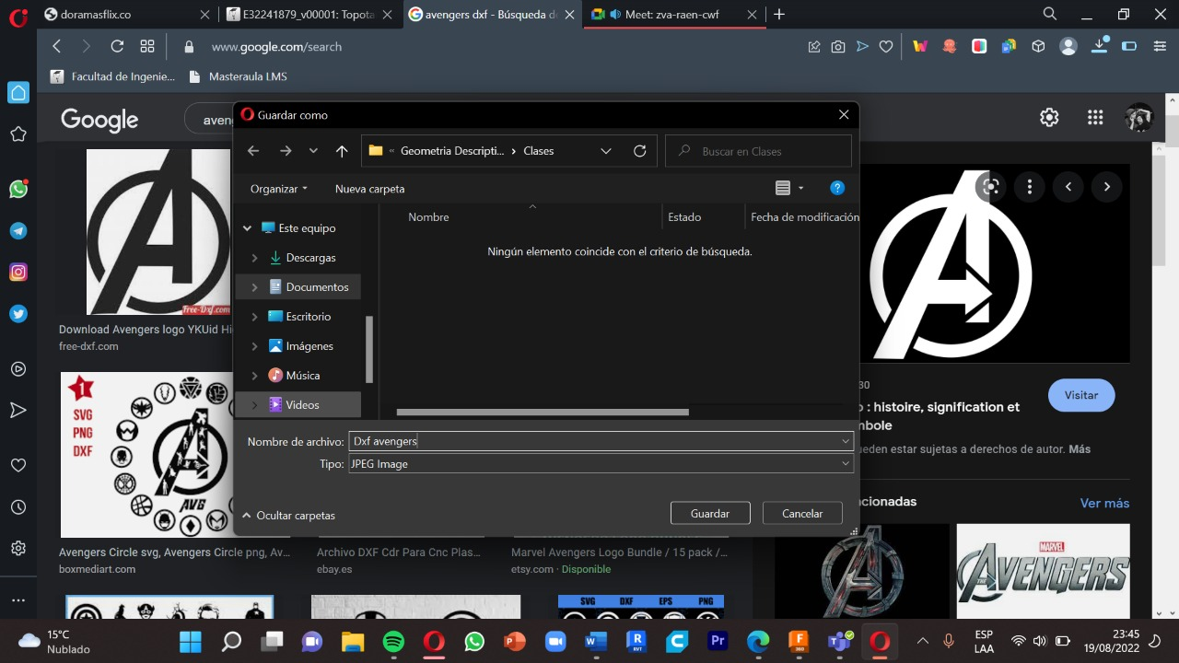The image size is (1179, 663).
Task: Open three-dot menu on image preview
Action: 1029,187
